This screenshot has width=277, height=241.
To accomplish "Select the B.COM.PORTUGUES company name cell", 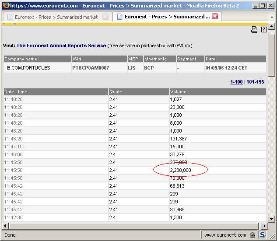I will (x=38, y=68).
